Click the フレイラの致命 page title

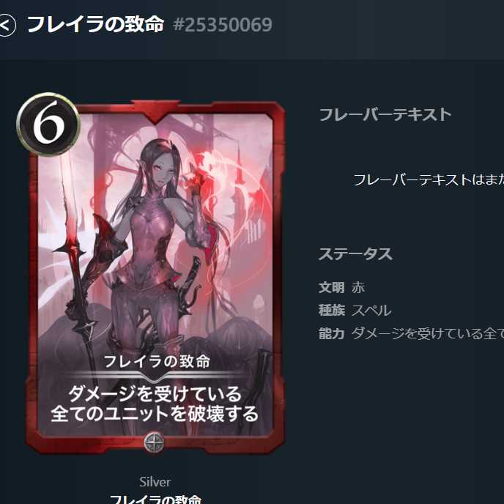[95, 24]
